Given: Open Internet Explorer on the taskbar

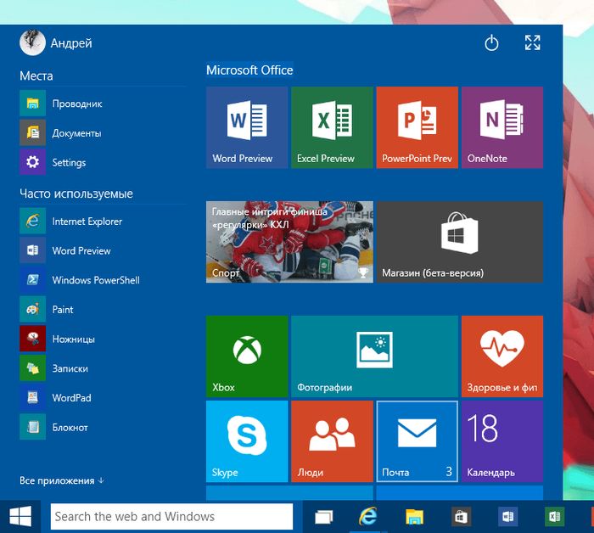Looking at the screenshot, I should [x=367, y=516].
